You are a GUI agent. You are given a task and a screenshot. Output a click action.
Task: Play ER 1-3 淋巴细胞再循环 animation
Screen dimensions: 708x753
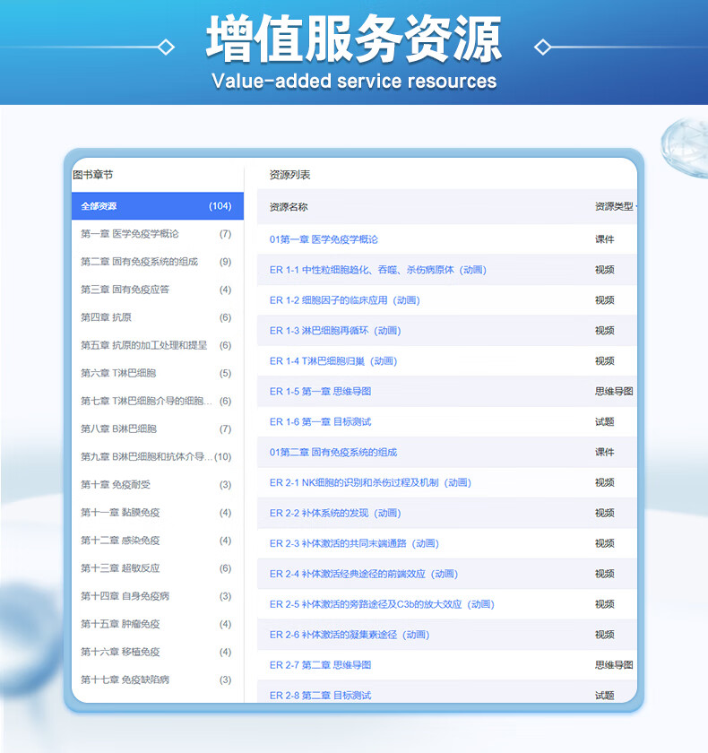pos(334,331)
